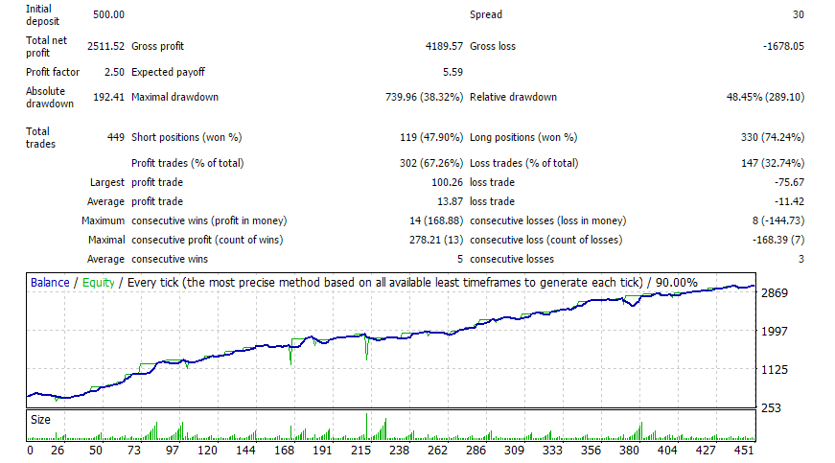The width and height of the screenshot is (835, 463).
Task: Click average consecutive wins value 5
Action: [460, 259]
